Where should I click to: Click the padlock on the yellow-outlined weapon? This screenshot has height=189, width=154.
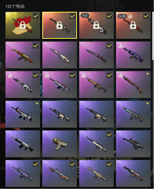pos(60,25)
